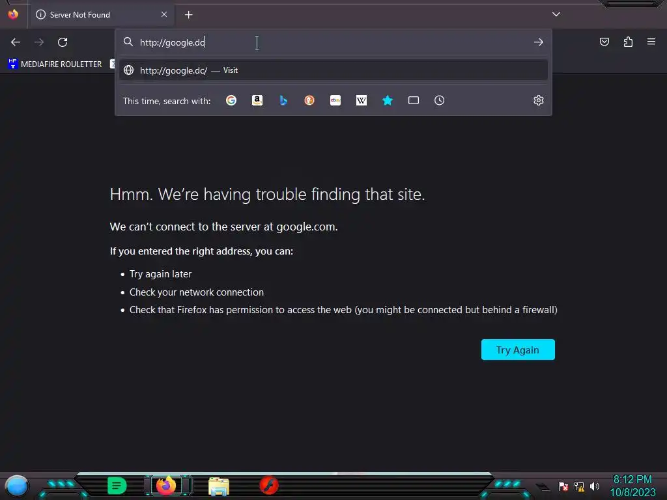Screen dimensions: 667x500
Task: Open the MEDIAFIRE ROULETTER bookmark
Action: click(55, 64)
